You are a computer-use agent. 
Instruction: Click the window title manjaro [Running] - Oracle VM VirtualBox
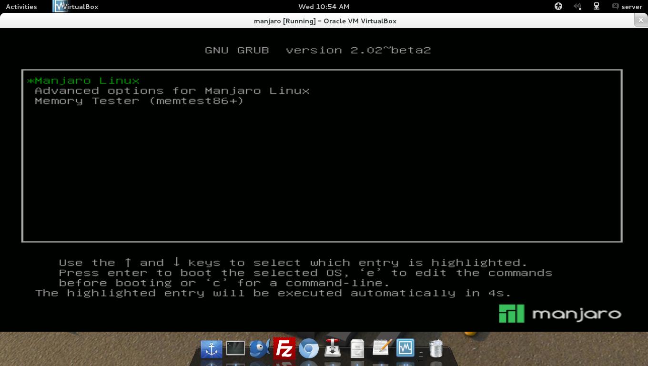[325, 21]
